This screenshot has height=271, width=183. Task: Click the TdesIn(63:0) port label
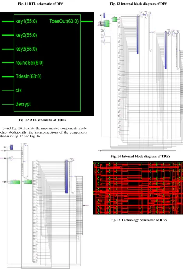pos(29,76)
